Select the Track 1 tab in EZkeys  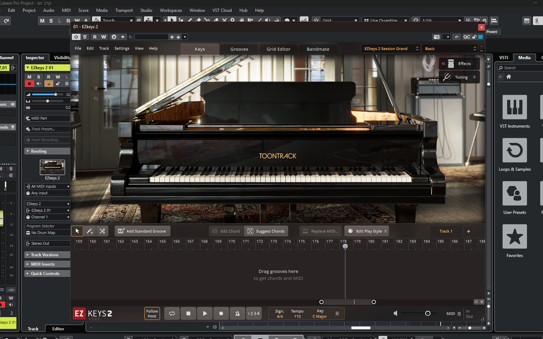(446, 231)
